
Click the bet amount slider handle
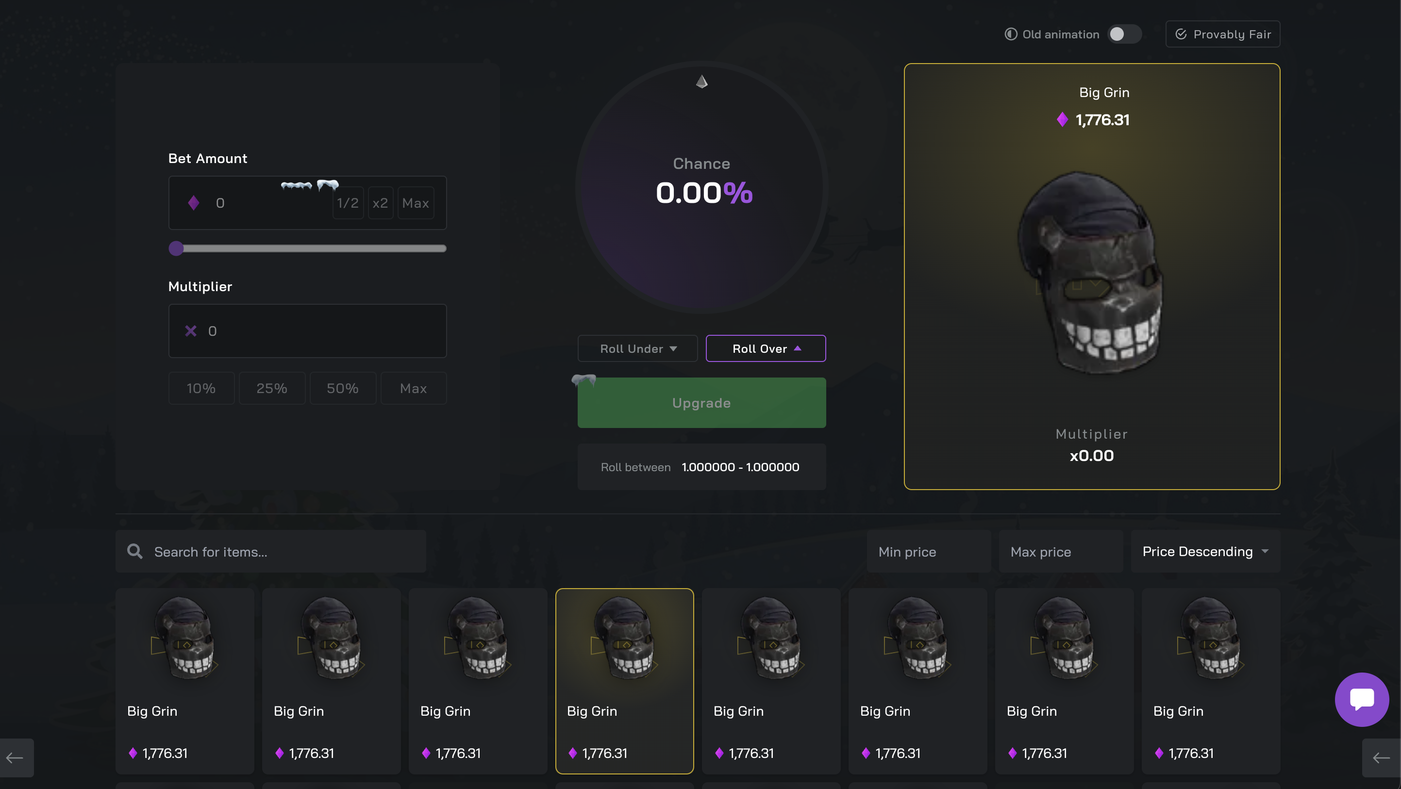(x=176, y=248)
